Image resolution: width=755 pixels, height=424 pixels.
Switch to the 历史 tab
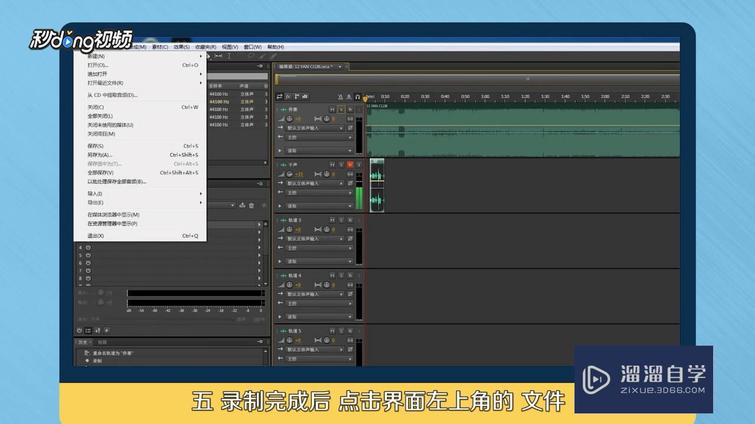[84, 342]
